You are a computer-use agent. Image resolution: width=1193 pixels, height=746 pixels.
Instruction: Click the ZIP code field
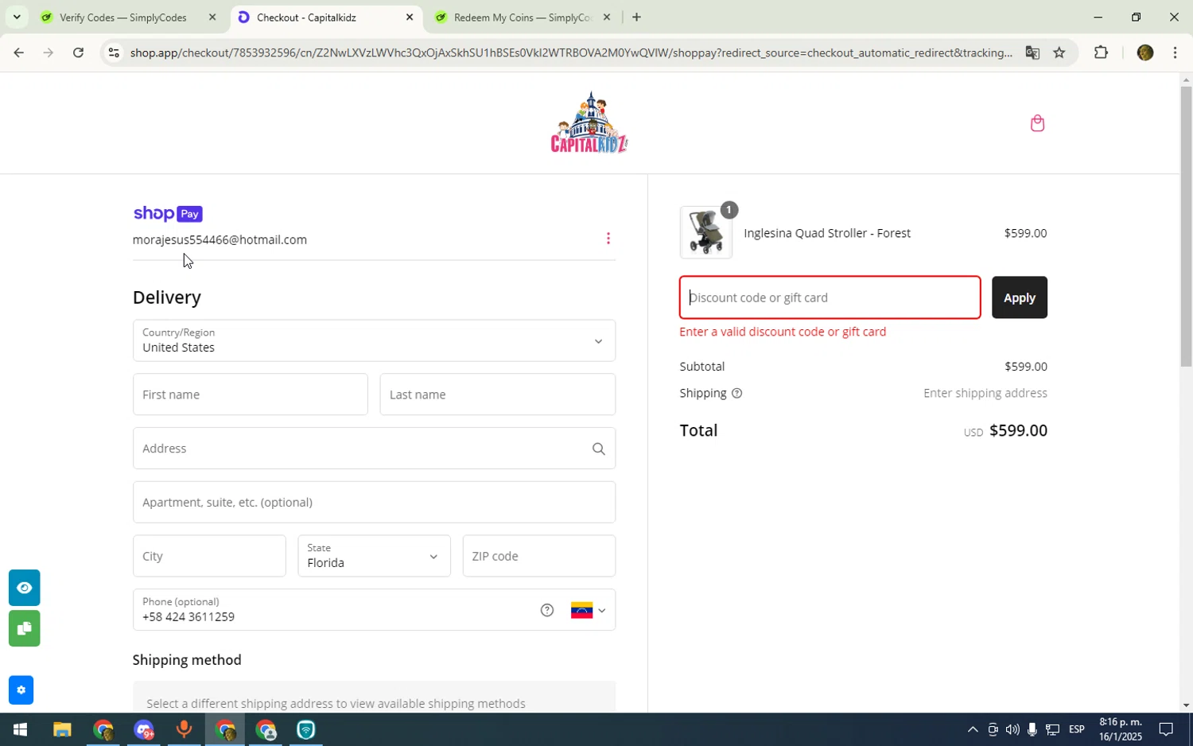point(538,556)
